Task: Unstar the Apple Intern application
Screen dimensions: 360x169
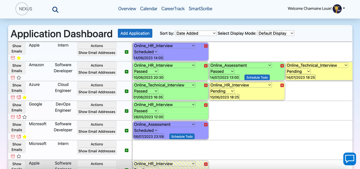Action: 19,58
